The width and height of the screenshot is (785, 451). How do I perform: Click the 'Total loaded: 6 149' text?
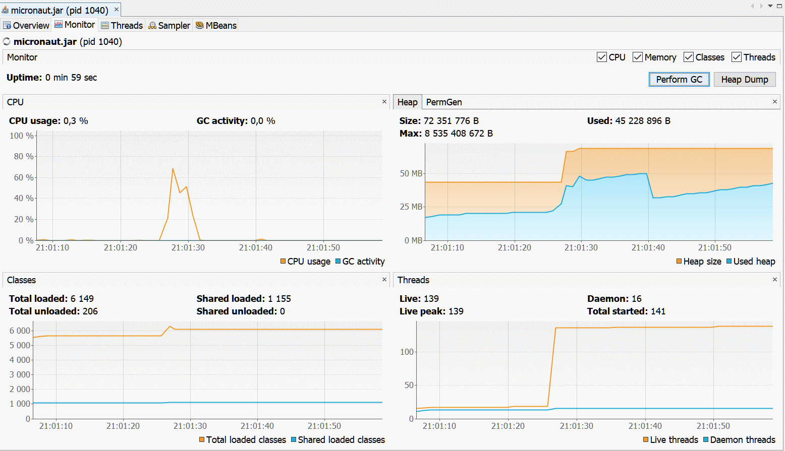point(51,299)
